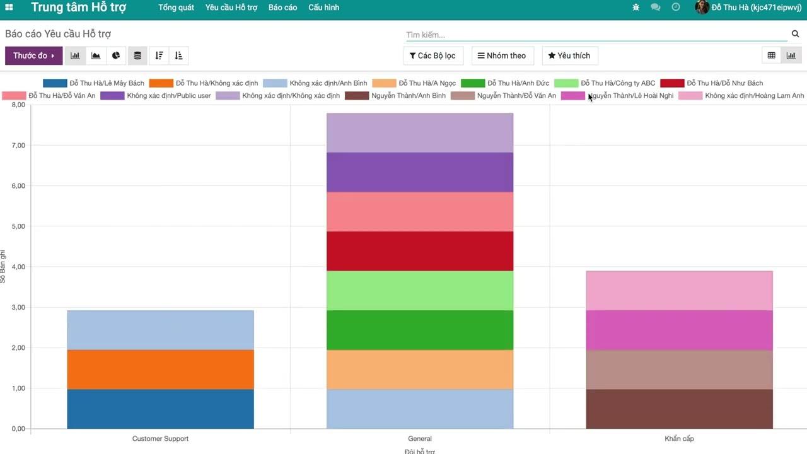Expand the Các Bộ lọc filters dropdown
807x454 pixels.
tap(433, 55)
